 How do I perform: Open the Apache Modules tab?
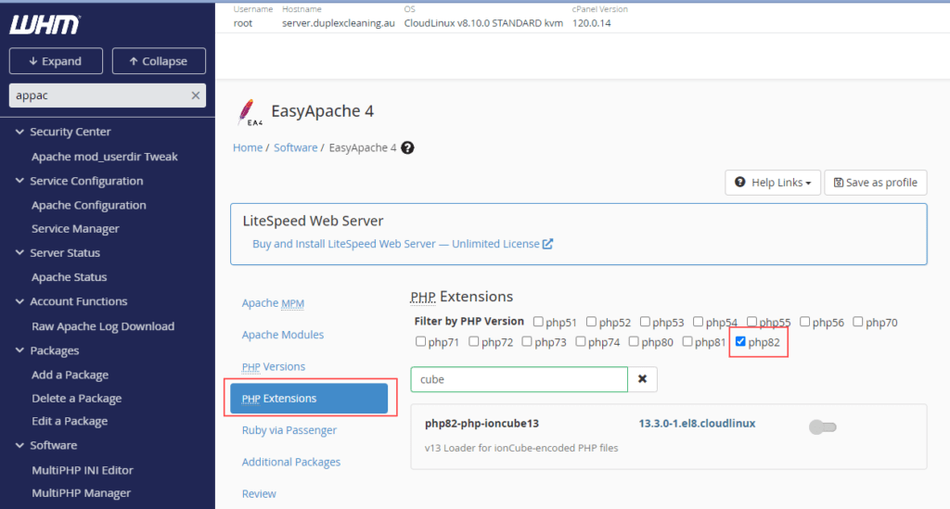[283, 335]
